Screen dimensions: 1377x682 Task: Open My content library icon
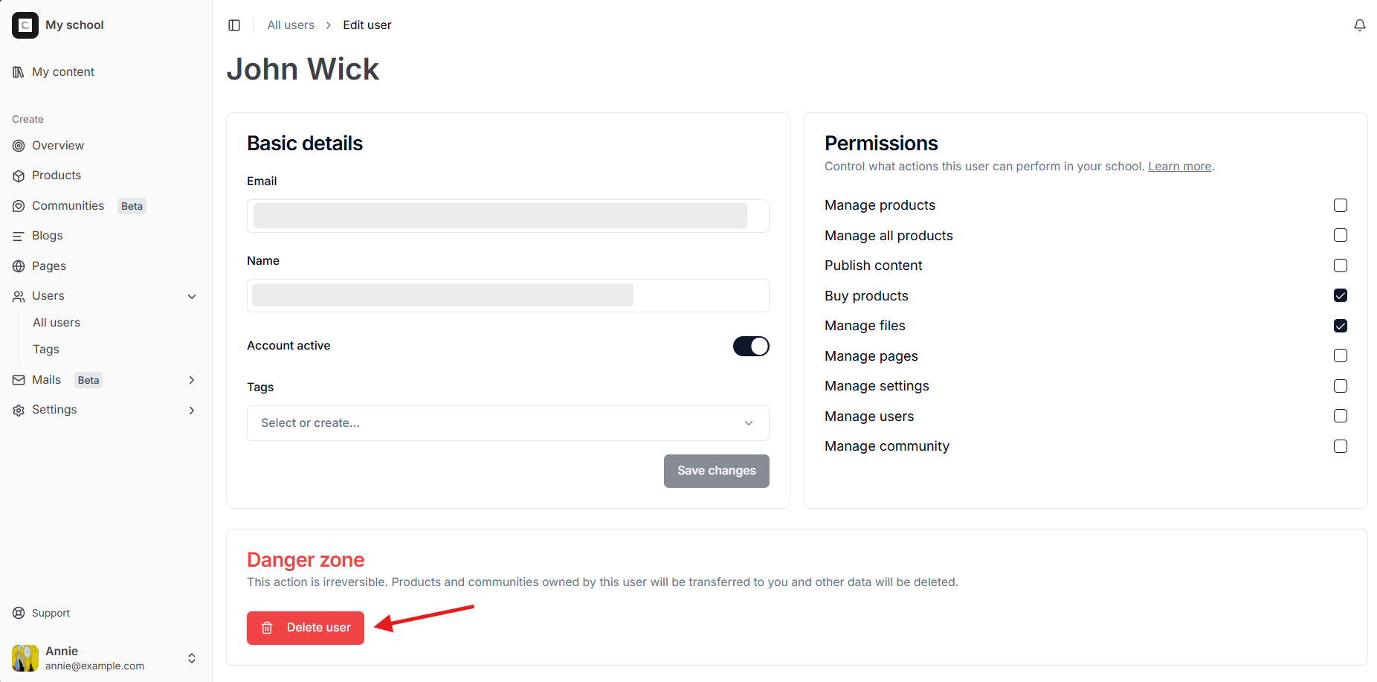pyautogui.click(x=19, y=72)
